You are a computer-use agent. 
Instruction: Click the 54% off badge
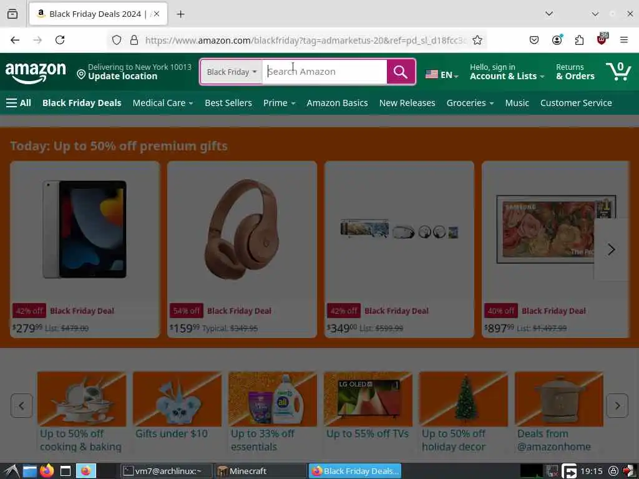186,311
